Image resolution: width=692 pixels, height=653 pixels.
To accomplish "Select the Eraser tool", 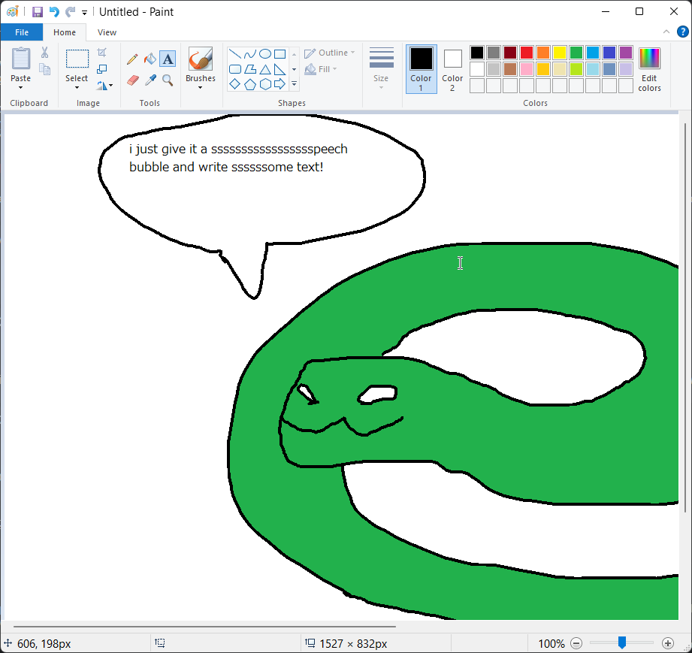I will [x=132, y=80].
